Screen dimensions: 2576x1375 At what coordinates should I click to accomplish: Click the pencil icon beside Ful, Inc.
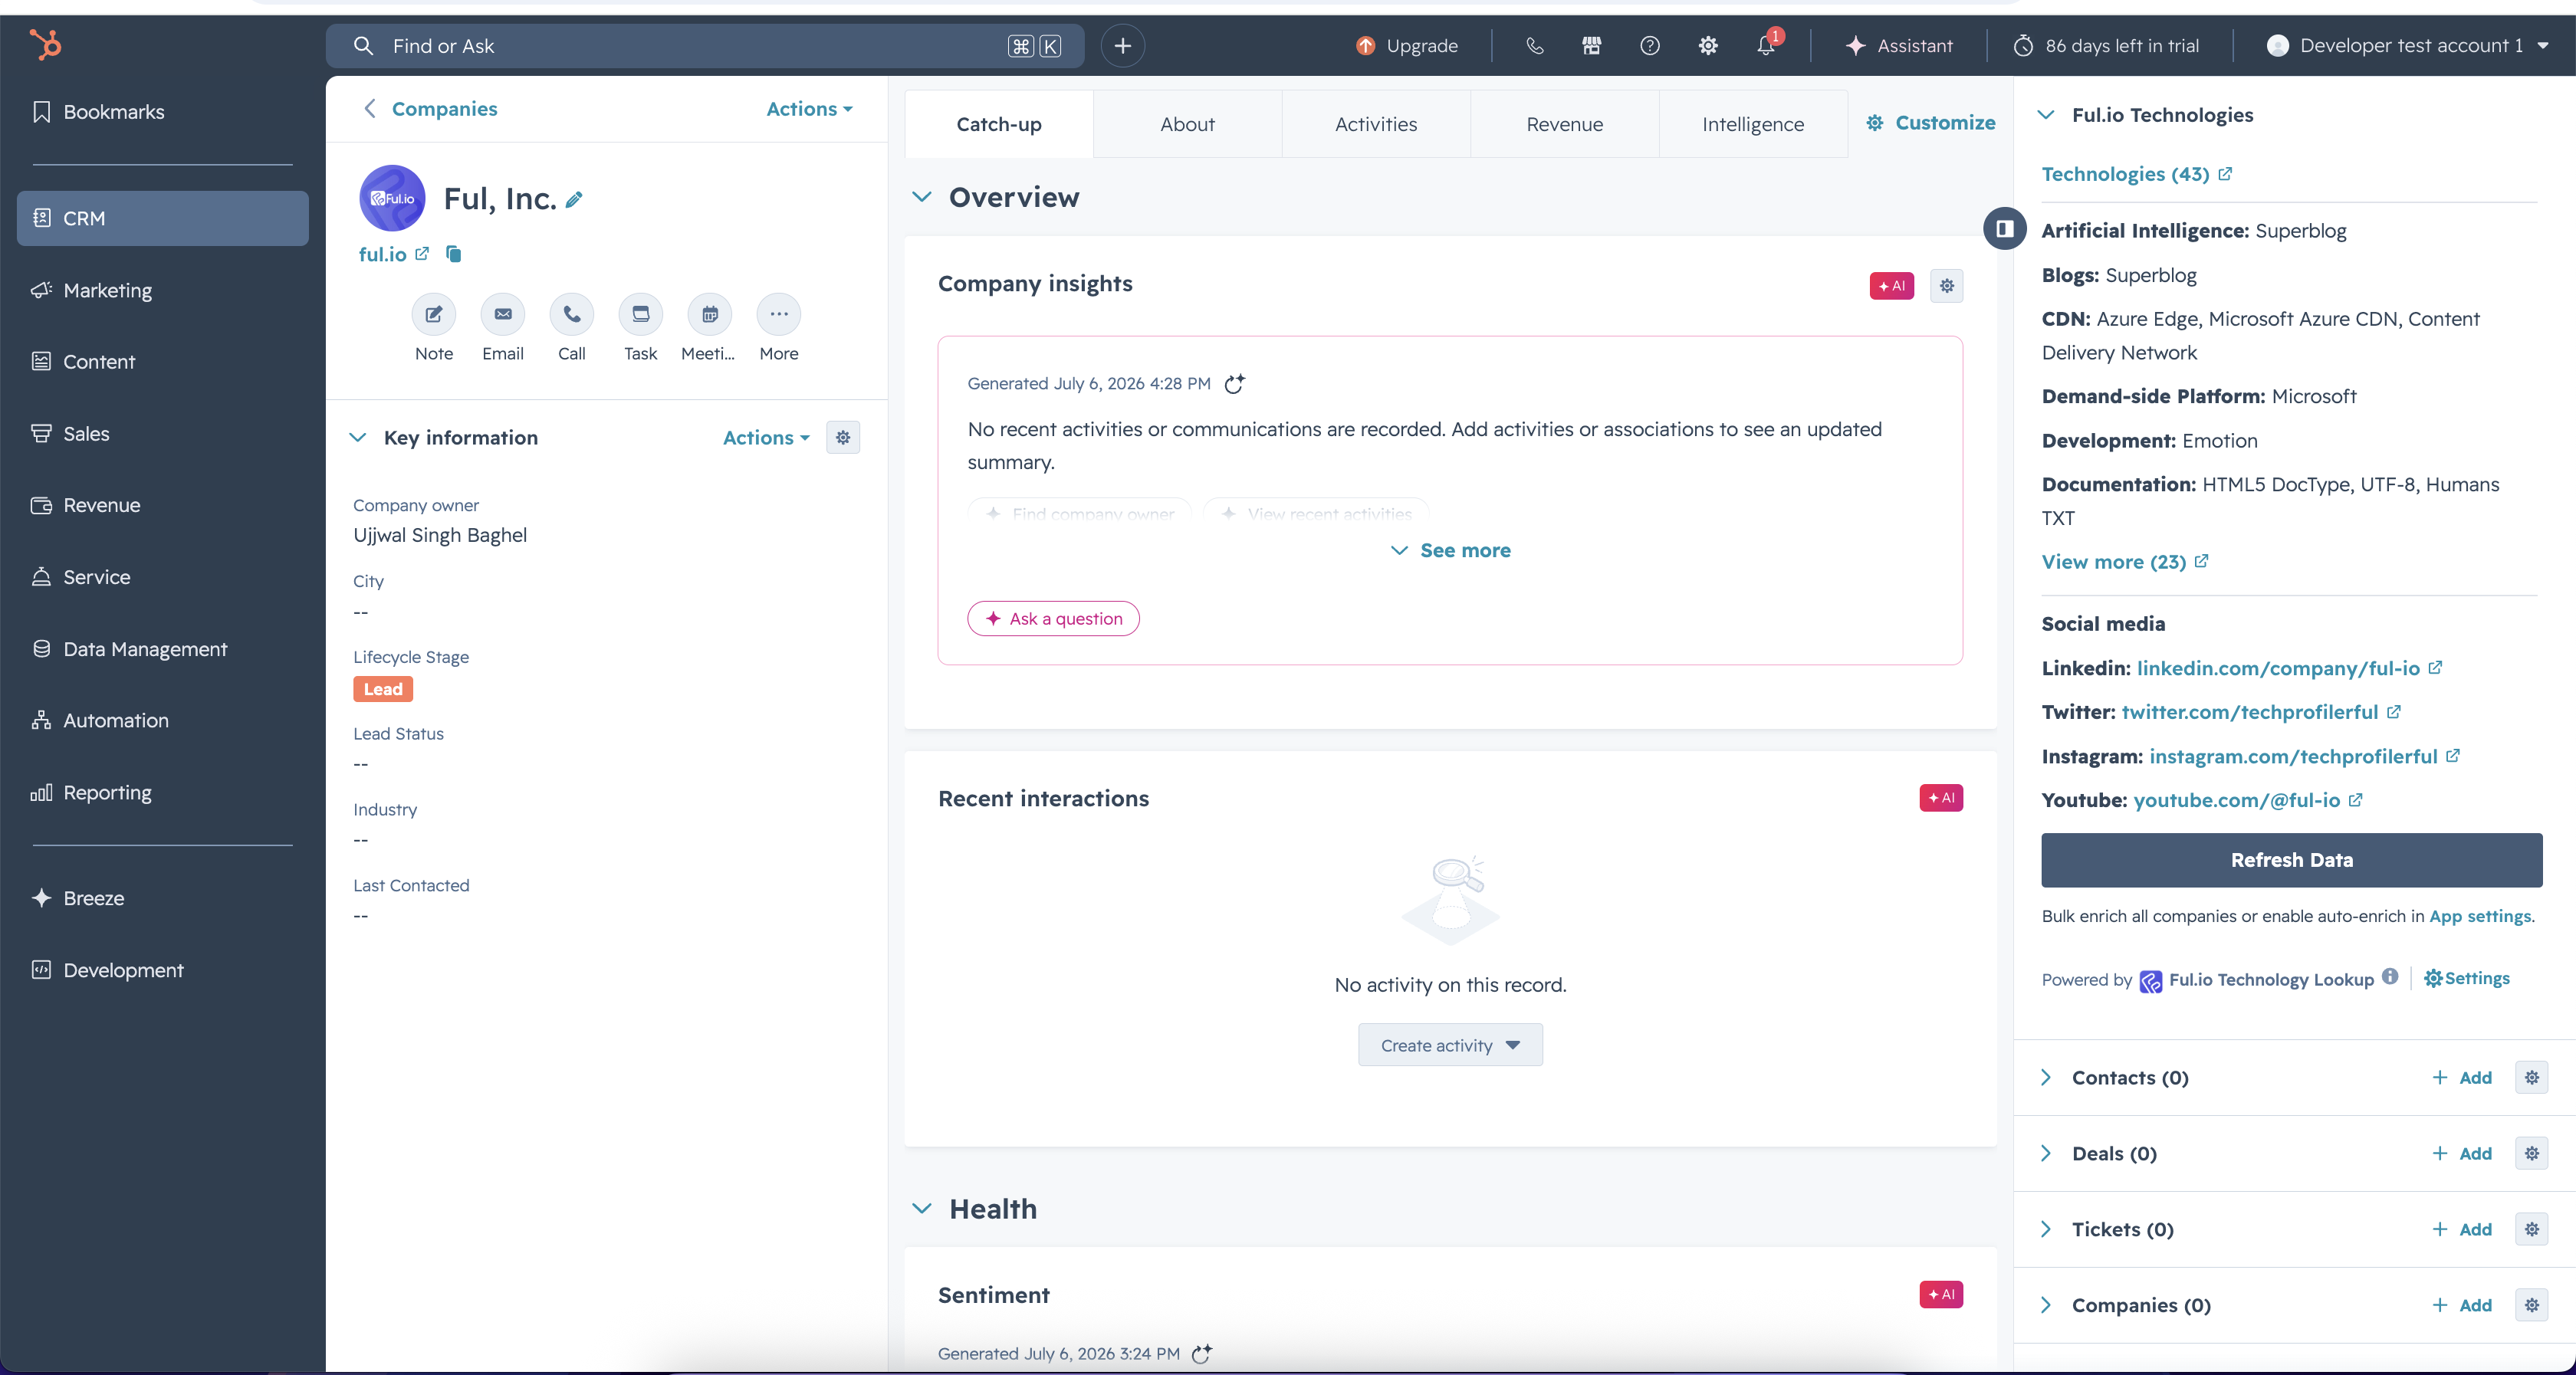(574, 200)
